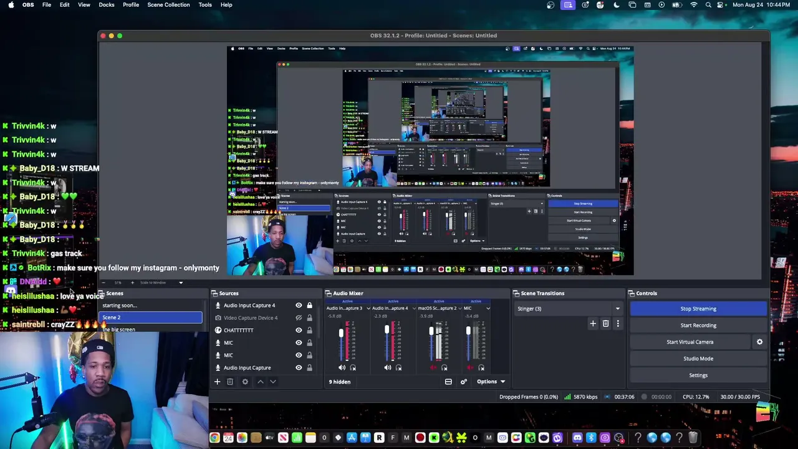798x449 pixels.
Task: Click the Stop Streaming button
Action: point(698,309)
